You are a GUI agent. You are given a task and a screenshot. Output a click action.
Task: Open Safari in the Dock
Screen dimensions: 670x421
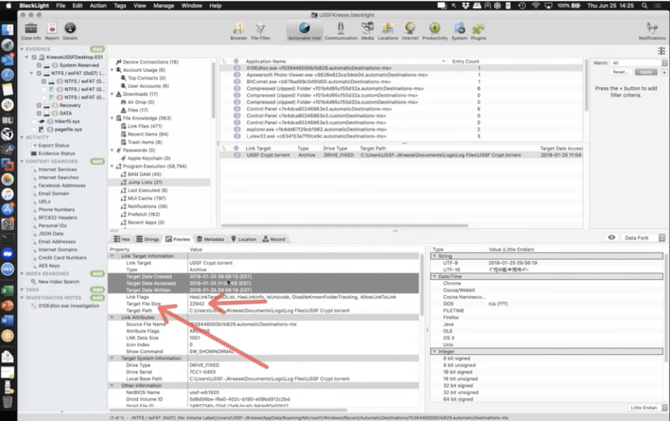7,75
